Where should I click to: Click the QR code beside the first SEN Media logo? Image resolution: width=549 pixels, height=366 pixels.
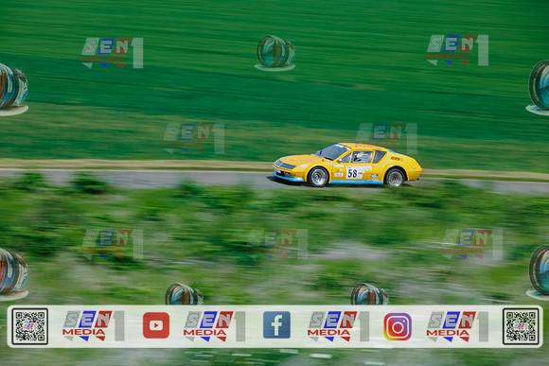(30, 326)
